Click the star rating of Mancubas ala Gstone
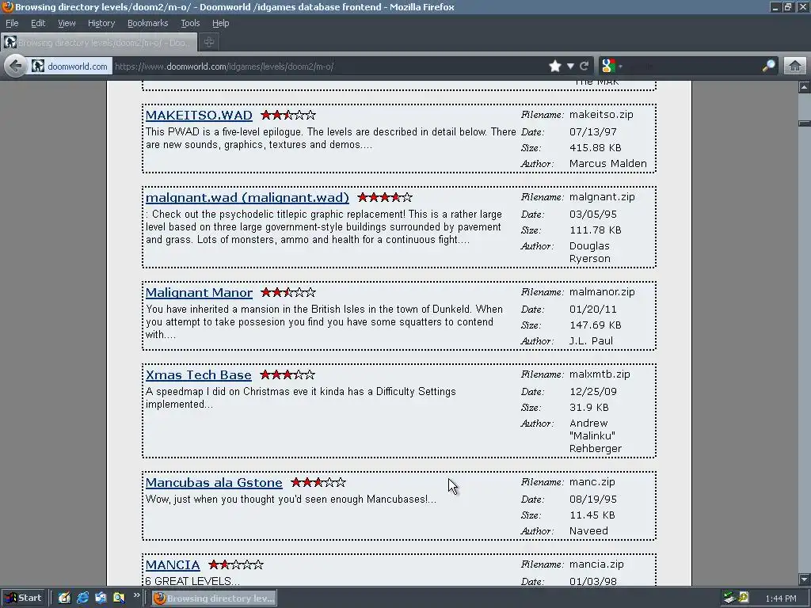 click(x=318, y=482)
